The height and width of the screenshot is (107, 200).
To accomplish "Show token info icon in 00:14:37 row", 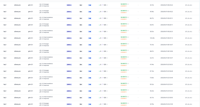I will pos(107,58).
